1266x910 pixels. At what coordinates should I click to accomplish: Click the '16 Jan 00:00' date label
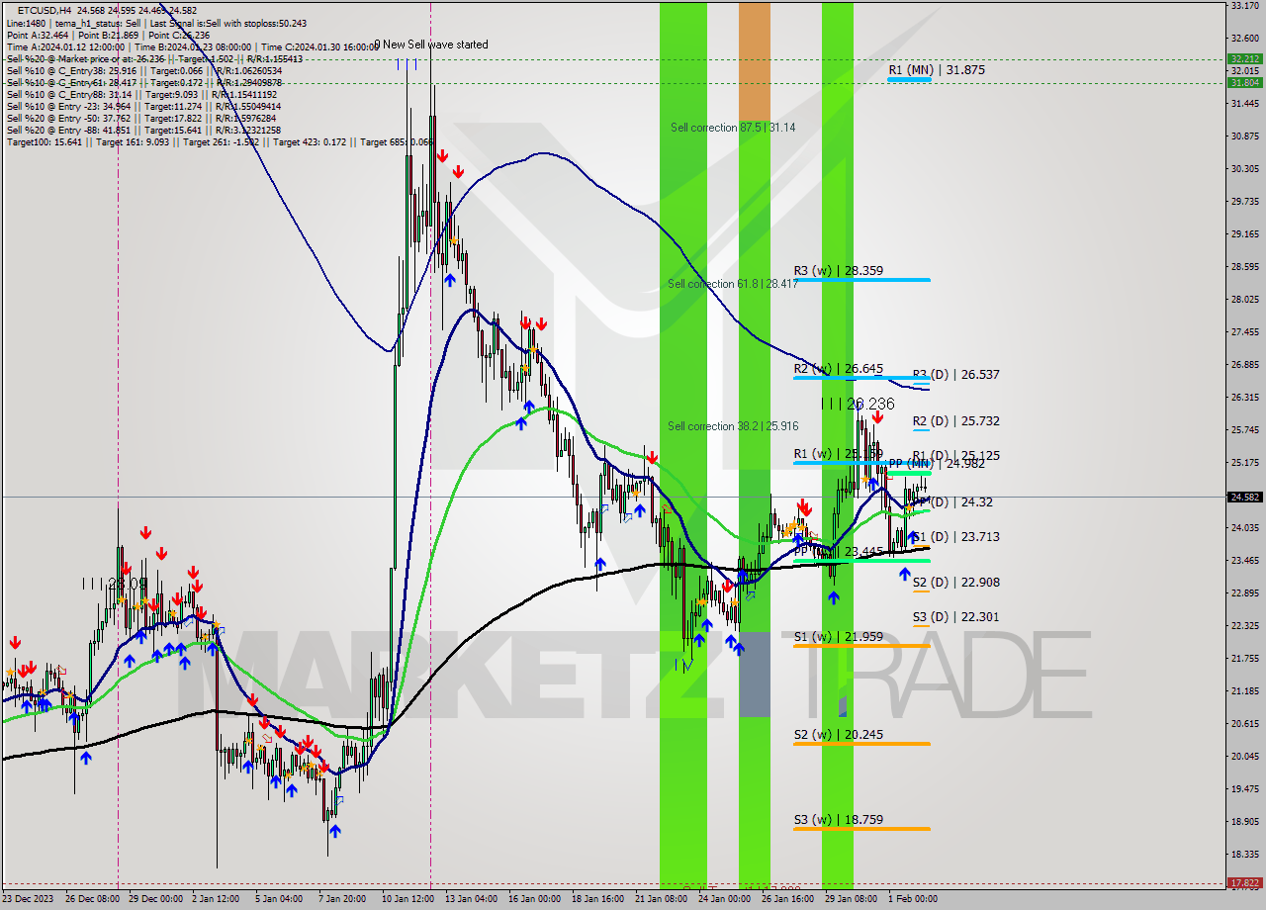coord(535,899)
